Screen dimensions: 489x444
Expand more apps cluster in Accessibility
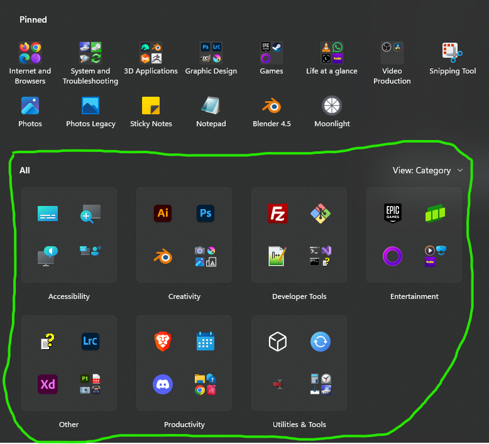[x=91, y=251]
